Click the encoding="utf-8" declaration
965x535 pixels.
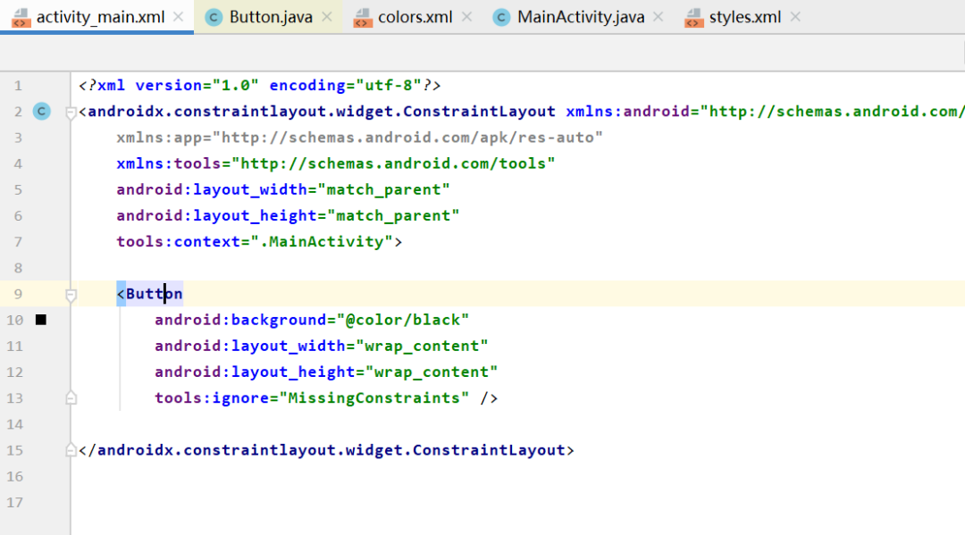click(345, 86)
